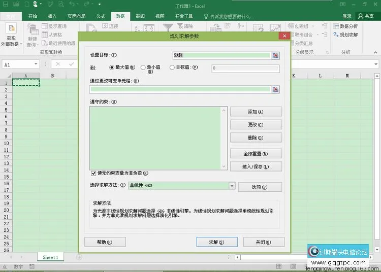Click the macro record icon in status bar
The width and height of the screenshot is (381, 272).
32,266
